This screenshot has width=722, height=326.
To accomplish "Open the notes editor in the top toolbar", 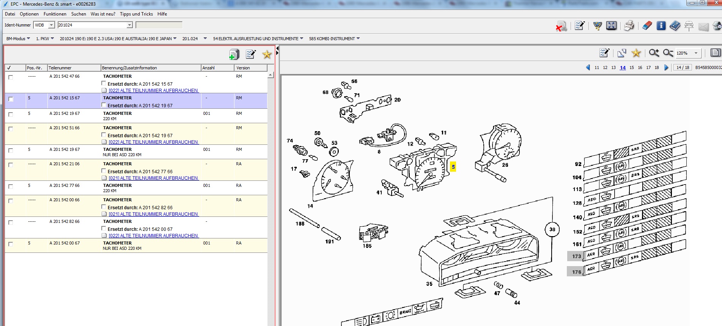I will 579,25.
